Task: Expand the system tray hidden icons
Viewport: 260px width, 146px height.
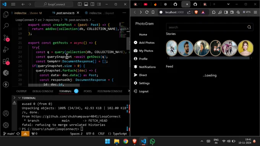Action: tap(202, 141)
